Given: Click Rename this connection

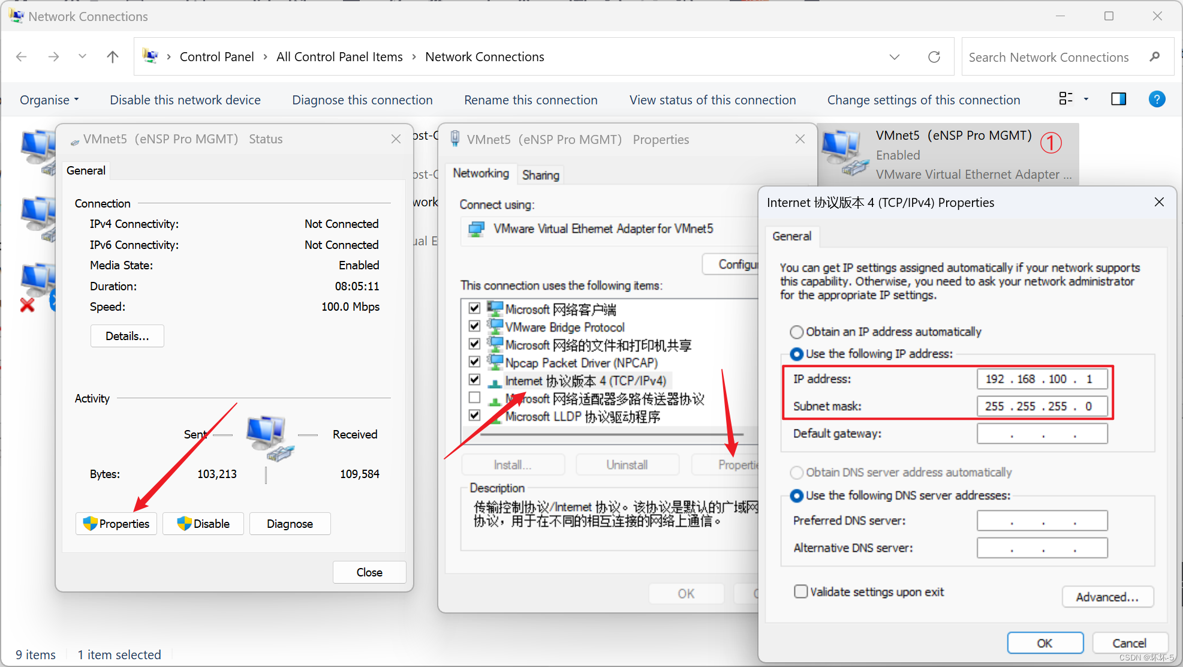Looking at the screenshot, I should tap(531, 100).
